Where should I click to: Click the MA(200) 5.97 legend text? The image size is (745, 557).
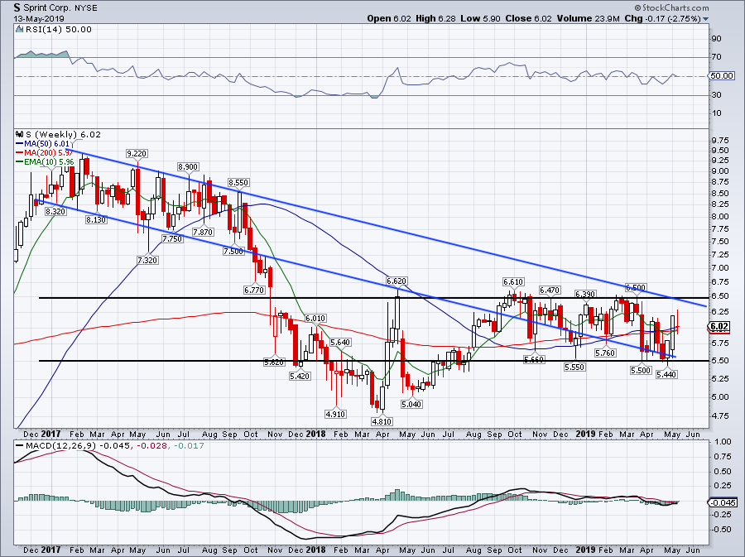(x=49, y=153)
